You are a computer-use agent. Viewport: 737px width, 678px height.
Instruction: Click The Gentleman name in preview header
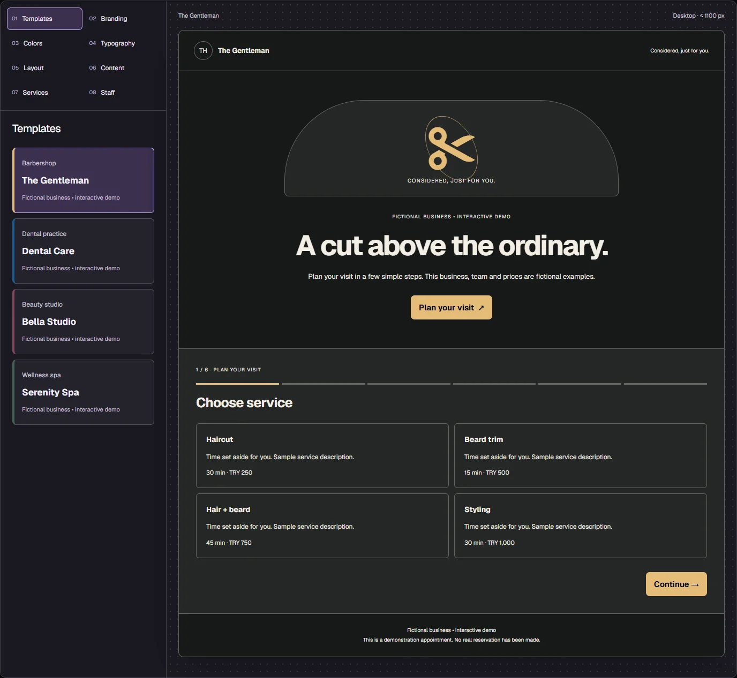pyautogui.click(x=244, y=51)
